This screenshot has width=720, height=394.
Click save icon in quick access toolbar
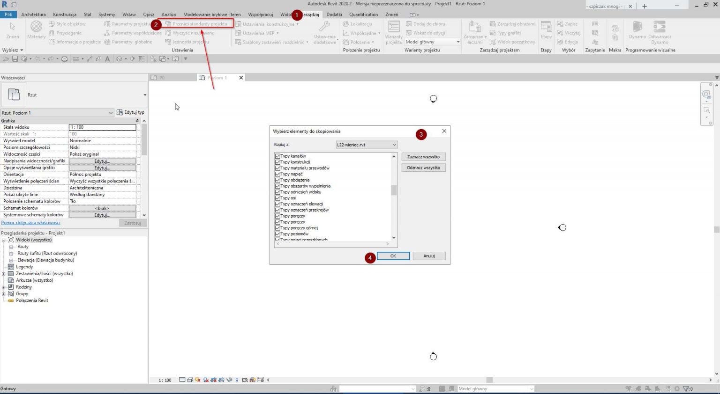(15, 59)
